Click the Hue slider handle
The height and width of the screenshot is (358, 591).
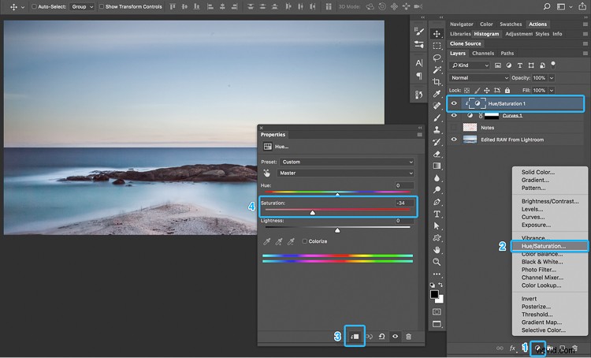337,194
